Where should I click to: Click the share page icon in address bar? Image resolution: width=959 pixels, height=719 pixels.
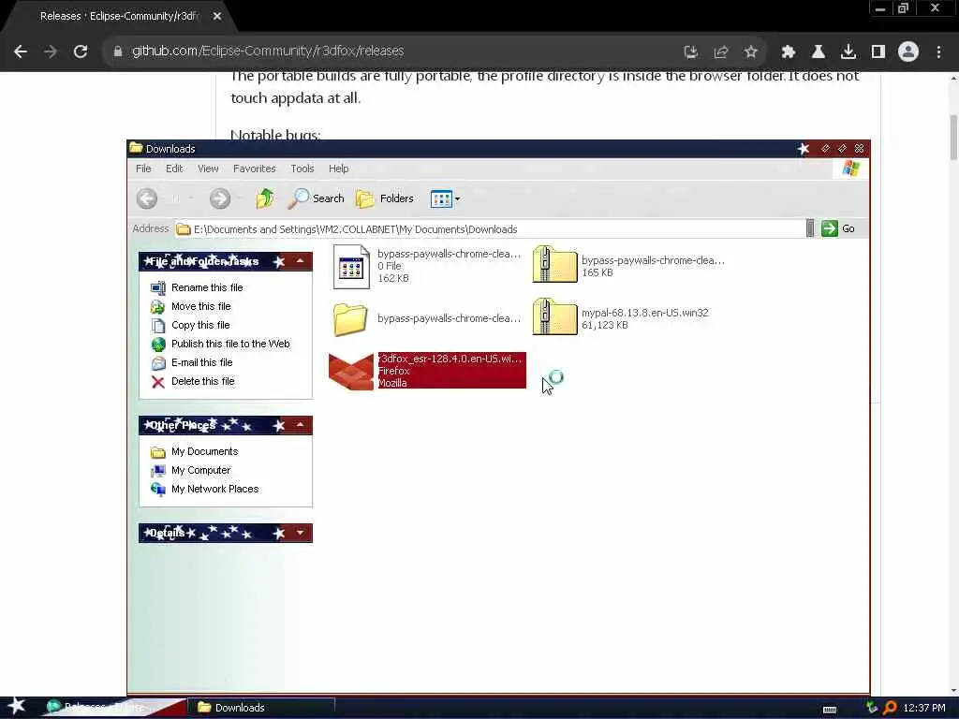(721, 52)
